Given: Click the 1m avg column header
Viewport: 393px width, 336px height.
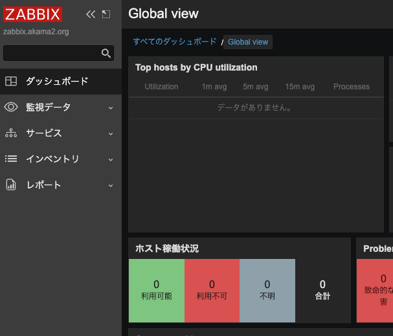Looking at the screenshot, I should (x=214, y=87).
